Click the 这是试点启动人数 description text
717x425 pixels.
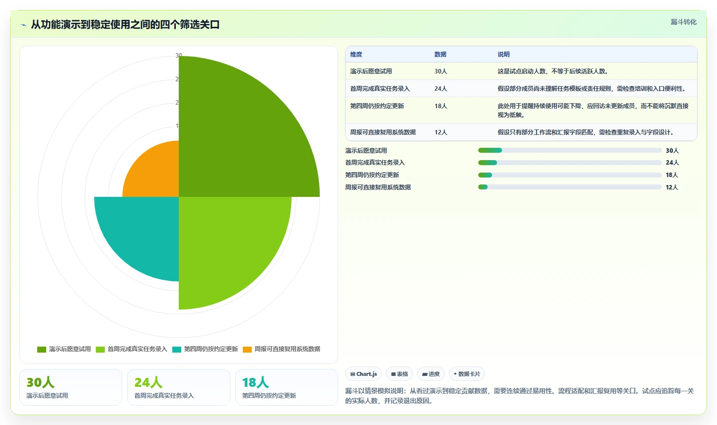553,71
